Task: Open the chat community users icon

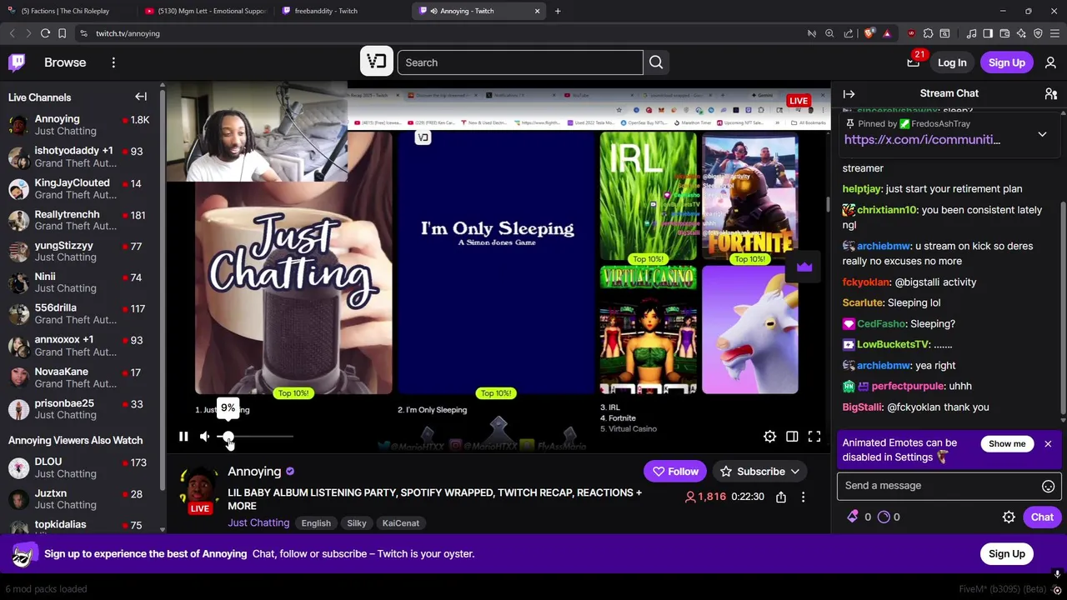Action: click(1050, 93)
